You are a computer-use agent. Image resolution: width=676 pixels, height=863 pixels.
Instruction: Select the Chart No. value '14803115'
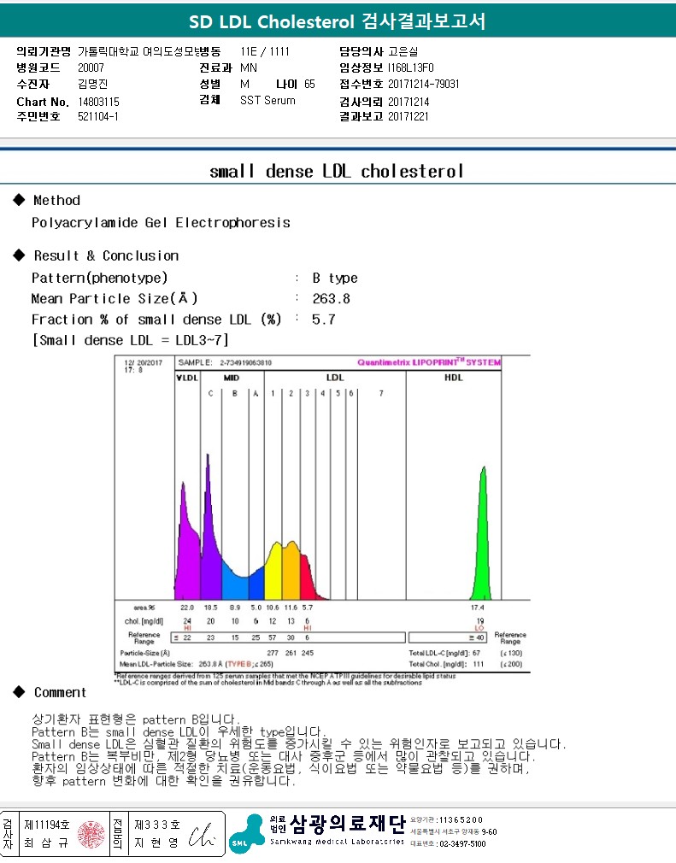point(98,102)
